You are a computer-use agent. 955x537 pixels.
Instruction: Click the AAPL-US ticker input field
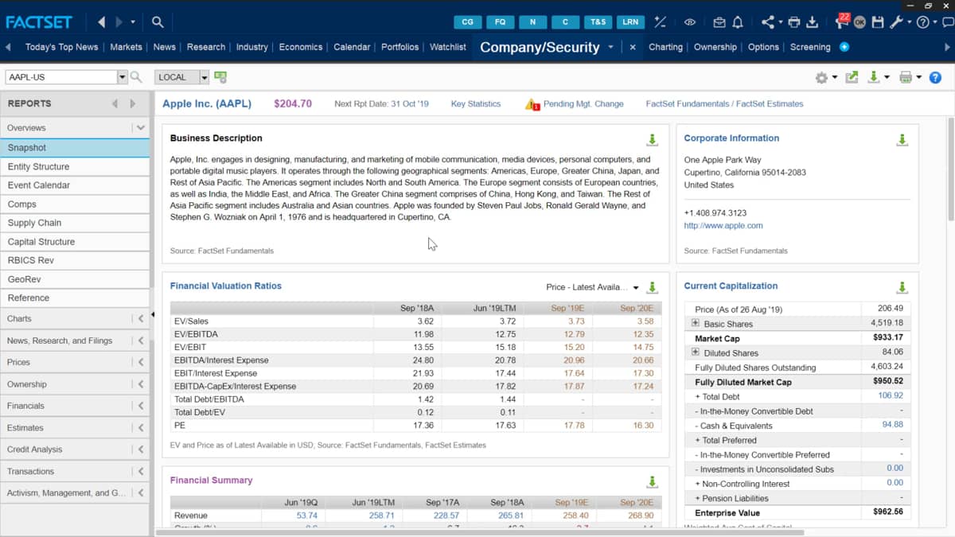61,77
